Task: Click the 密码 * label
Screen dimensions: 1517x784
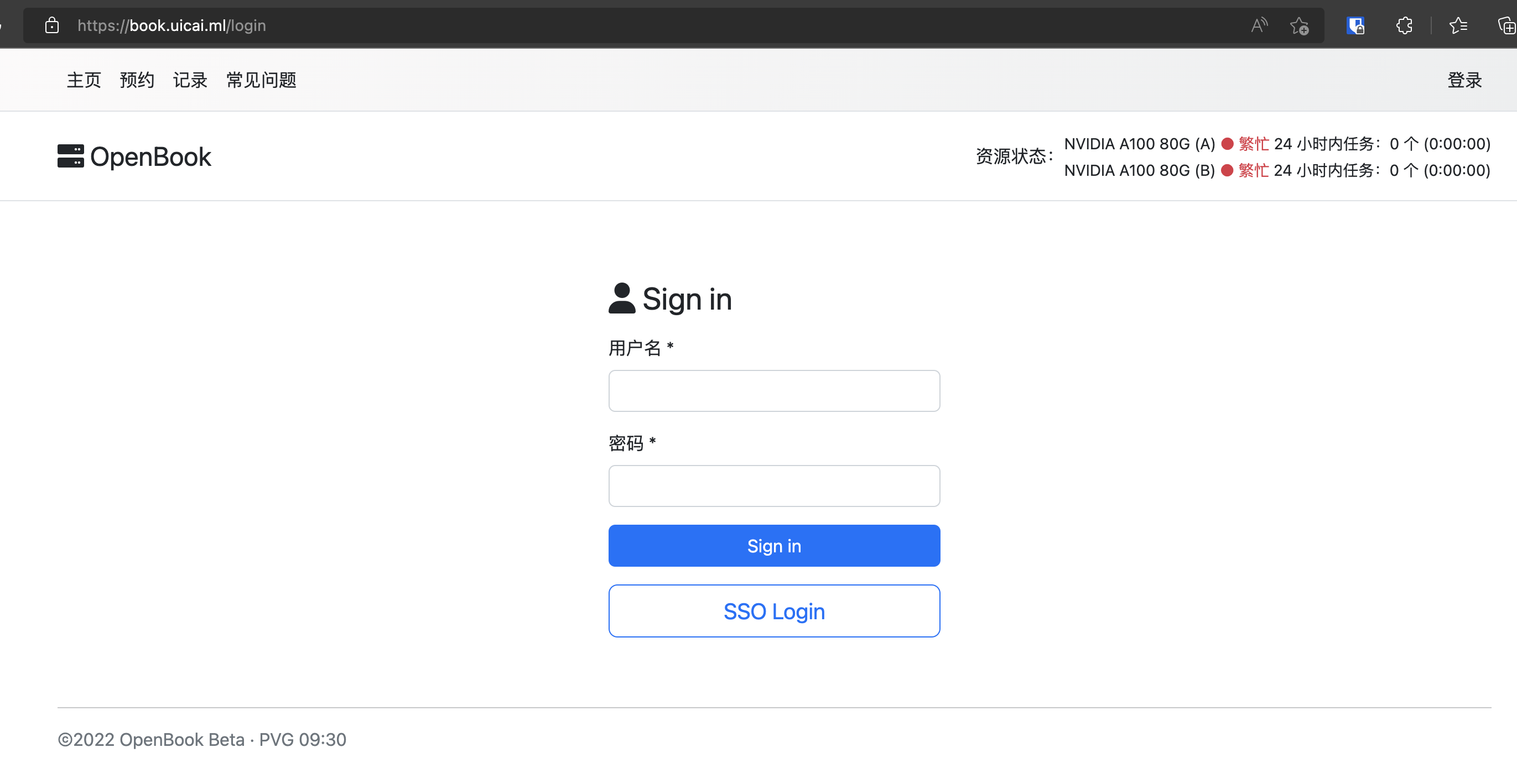Action: [x=632, y=443]
